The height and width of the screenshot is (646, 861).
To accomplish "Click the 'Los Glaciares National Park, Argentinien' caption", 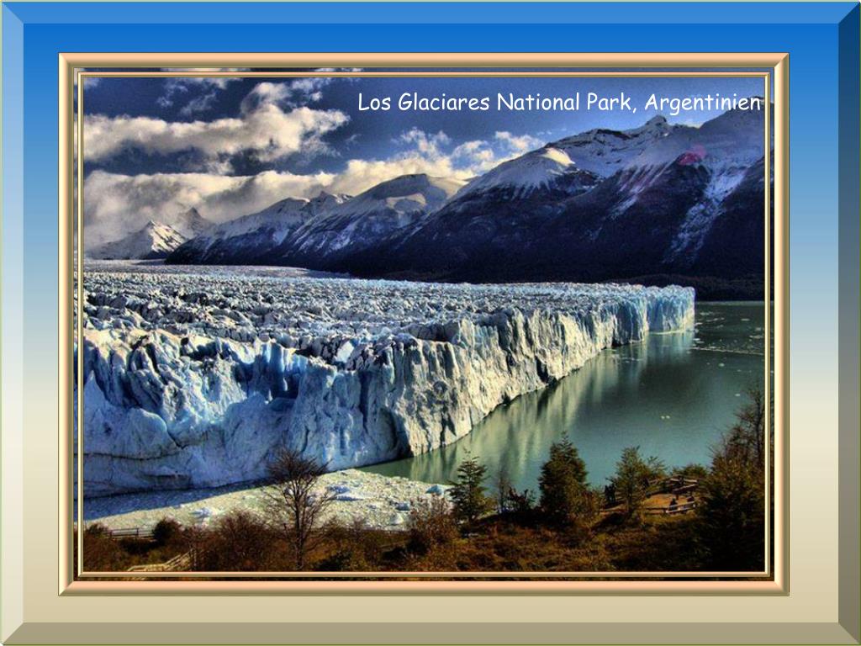I will [x=559, y=103].
